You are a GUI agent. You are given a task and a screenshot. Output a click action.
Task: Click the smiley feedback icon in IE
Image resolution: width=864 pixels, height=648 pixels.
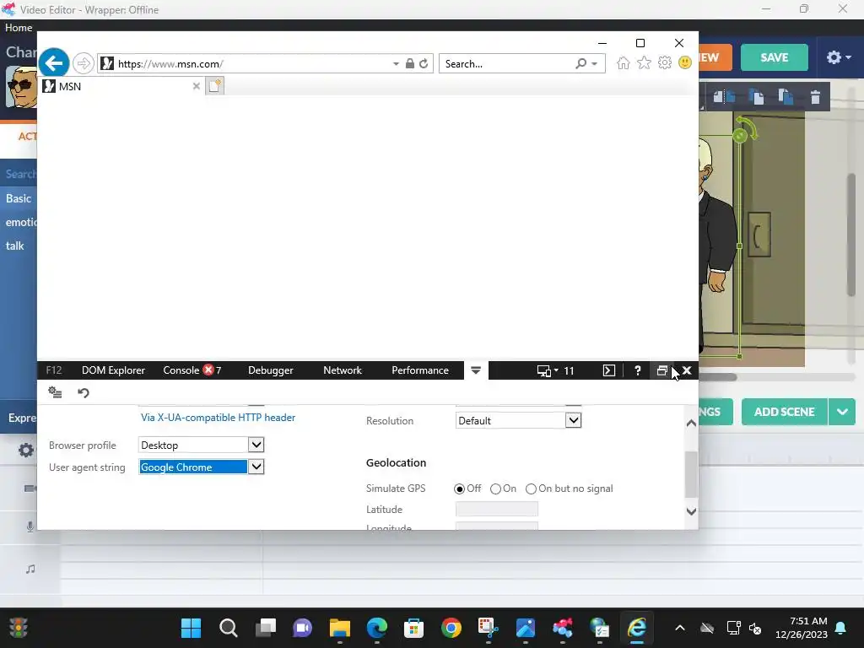685,62
